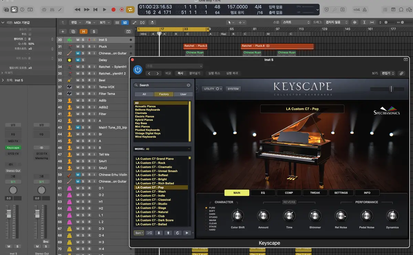Open the 기능 (Functions) menu
Screen dimensions: 413x255
(x=89, y=22)
